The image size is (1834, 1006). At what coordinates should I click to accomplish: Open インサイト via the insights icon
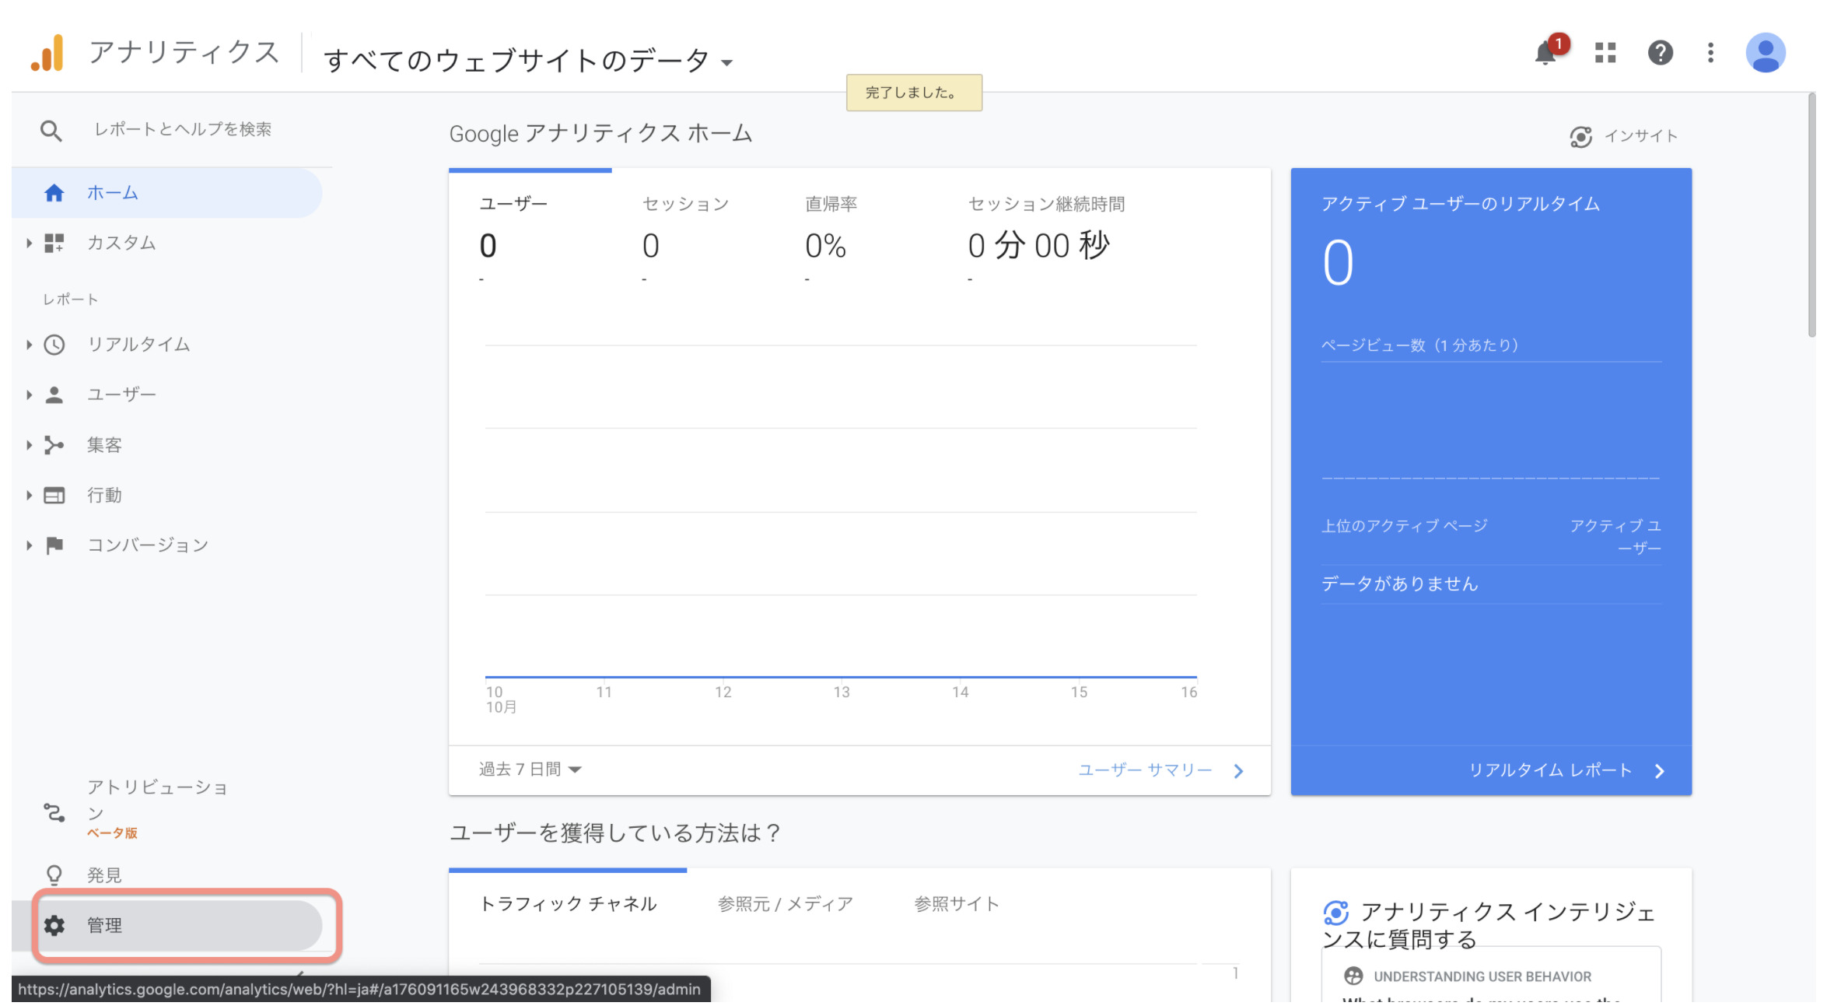1580,135
